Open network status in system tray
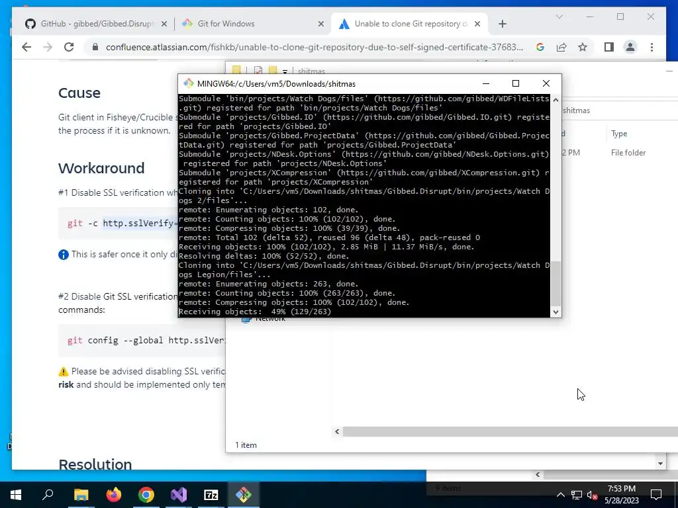This screenshot has height=508, width=678. [577, 495]
